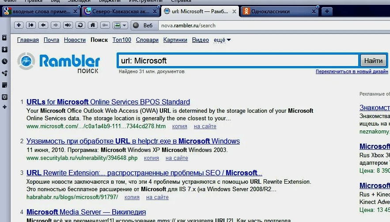
Task: Open the Словари link
Action: 147,40
